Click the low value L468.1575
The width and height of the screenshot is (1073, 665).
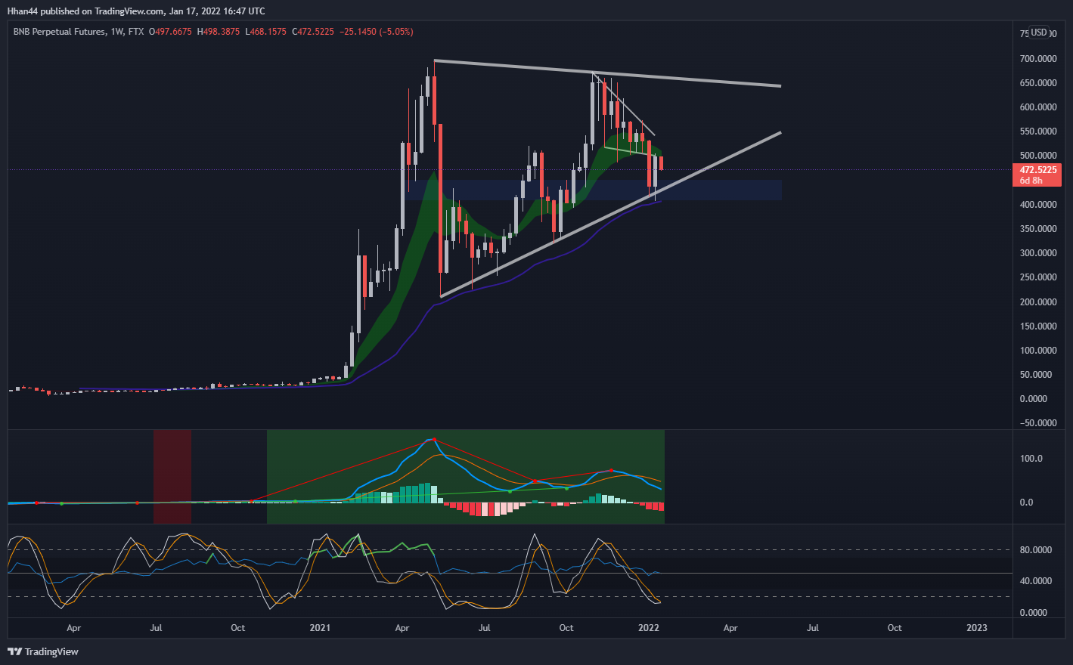tap(265, 32)
